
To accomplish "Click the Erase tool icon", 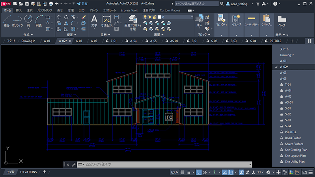I will pos(84,17).
